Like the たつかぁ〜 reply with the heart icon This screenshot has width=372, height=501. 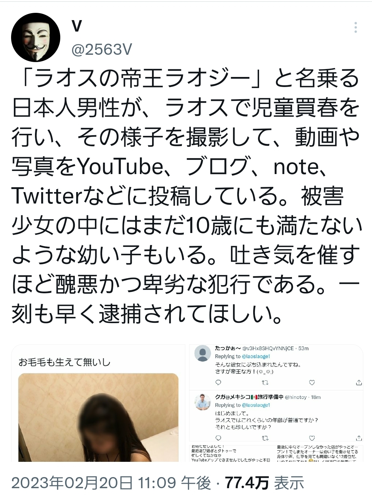312,382
